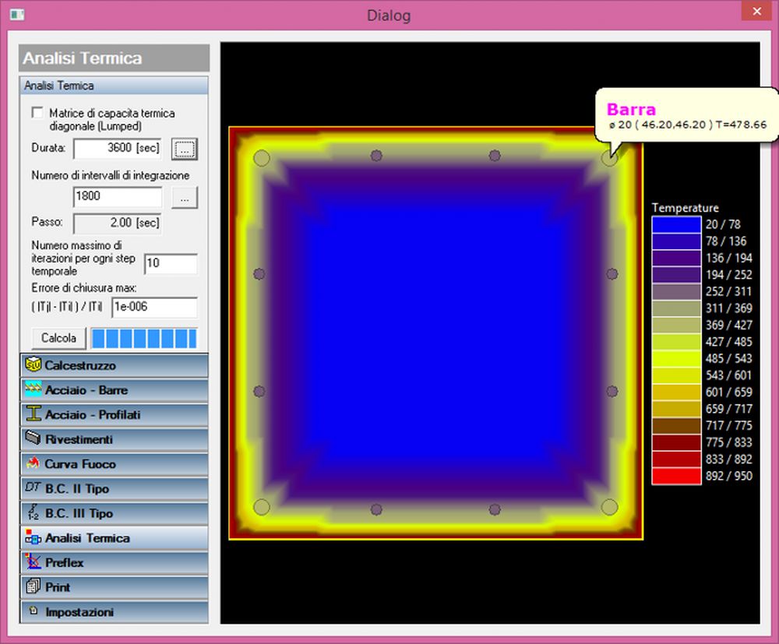Enable the Lumped diagonal thermal capacity matrix checkbox

37,113
